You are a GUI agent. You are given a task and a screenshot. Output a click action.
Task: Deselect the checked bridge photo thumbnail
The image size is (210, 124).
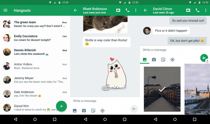[x=162, y=89]
